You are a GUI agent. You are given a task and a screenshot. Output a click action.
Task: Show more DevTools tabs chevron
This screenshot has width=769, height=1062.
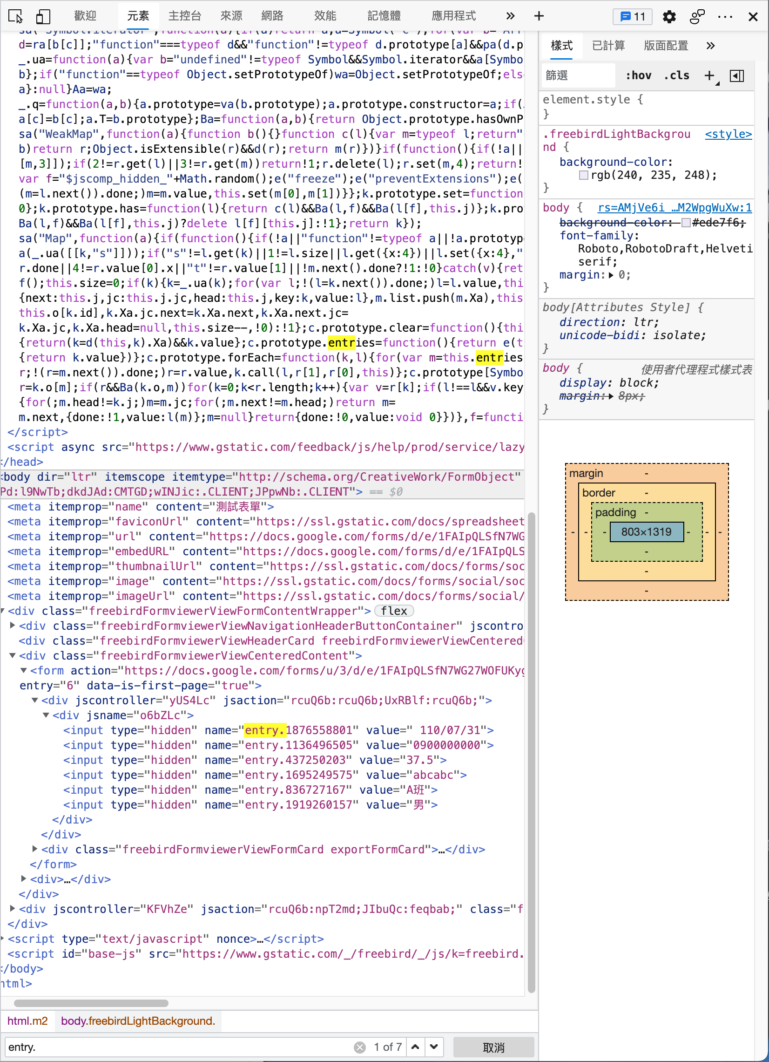coord(510,16)
